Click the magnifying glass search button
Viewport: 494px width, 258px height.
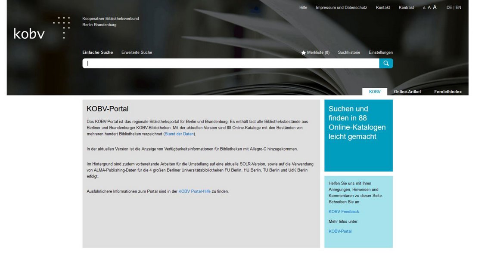point(386,63)
